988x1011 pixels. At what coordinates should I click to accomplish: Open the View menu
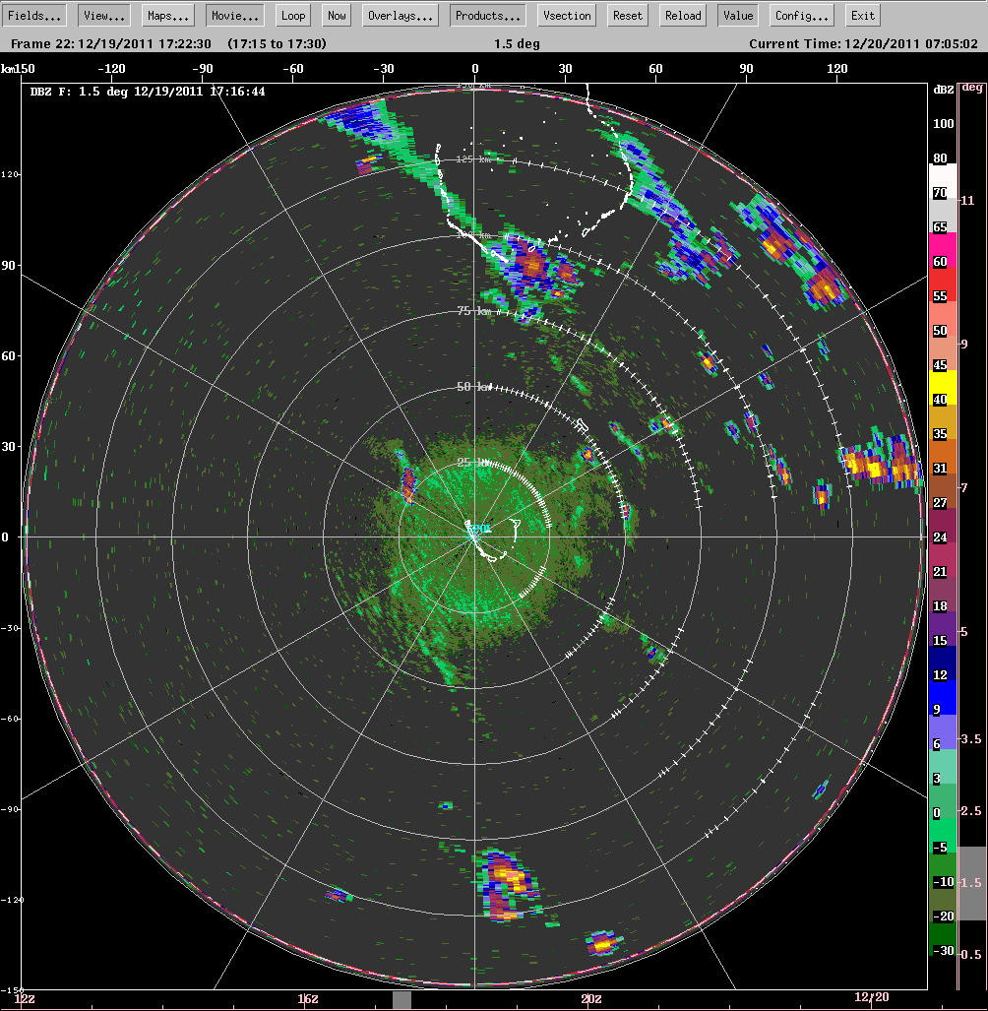[101, 15]
